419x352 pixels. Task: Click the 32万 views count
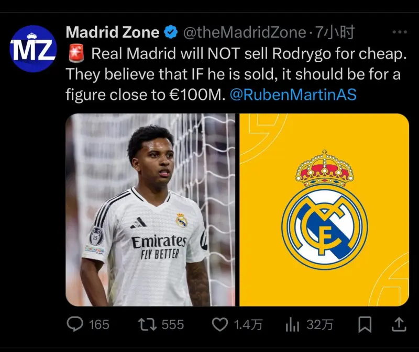coord(319,325)
